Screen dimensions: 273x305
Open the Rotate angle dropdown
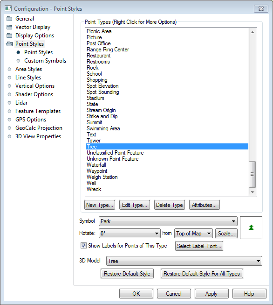(130, 233)
